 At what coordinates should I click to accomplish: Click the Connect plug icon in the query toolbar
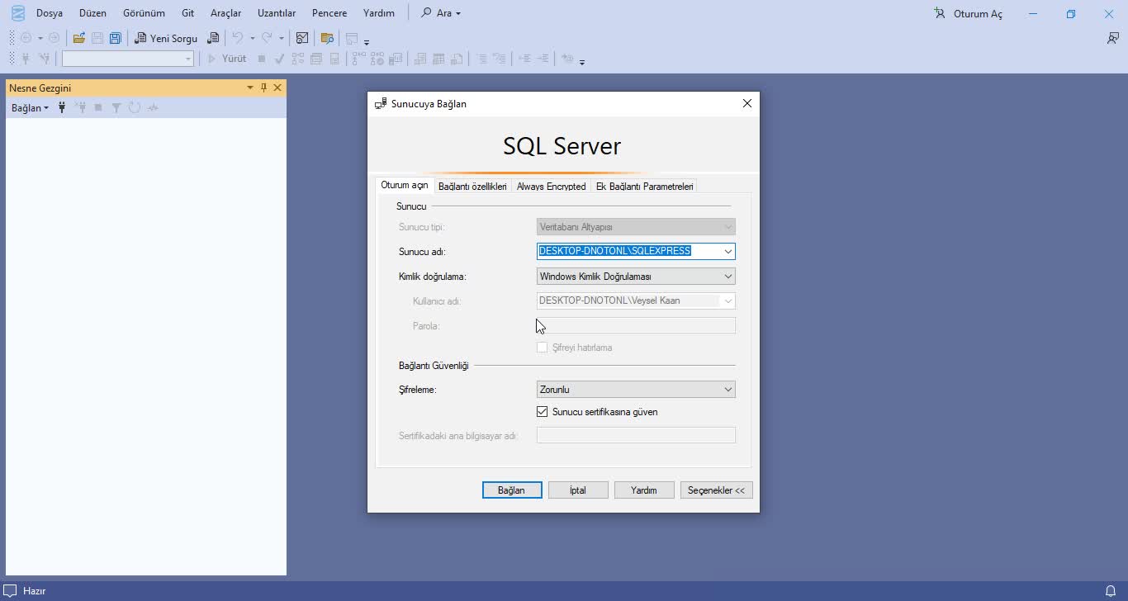coord(26,59)
